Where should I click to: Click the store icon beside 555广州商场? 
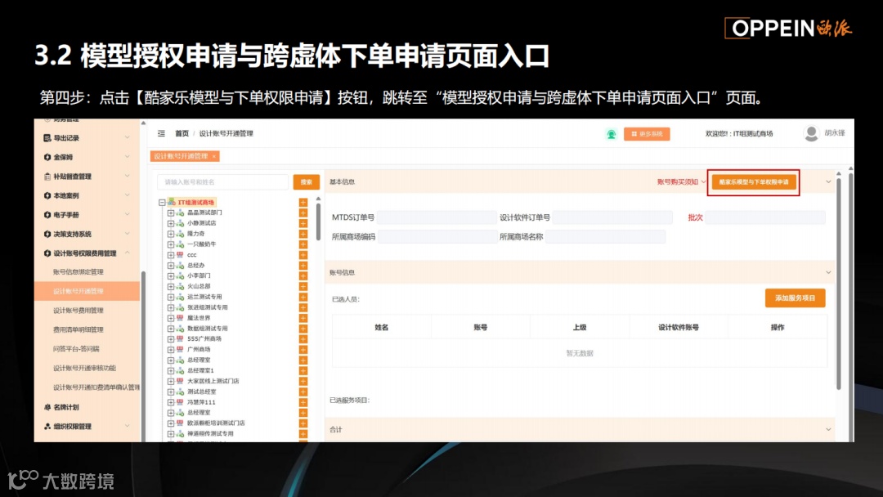[x=180, y=339]
